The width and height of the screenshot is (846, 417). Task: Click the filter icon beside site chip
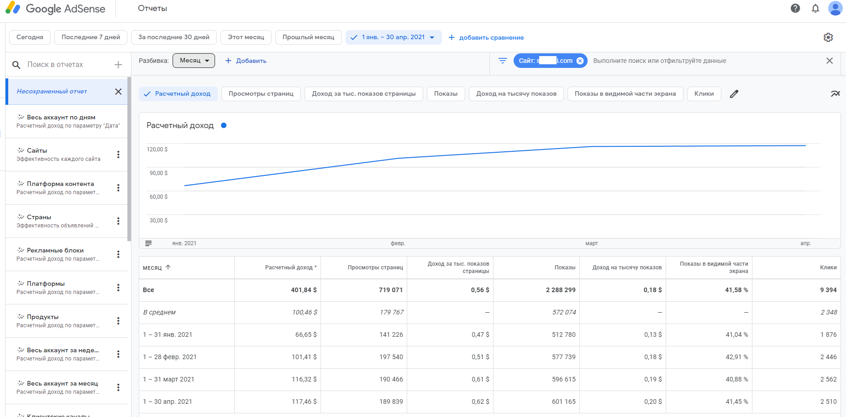(x=503, y=61)
